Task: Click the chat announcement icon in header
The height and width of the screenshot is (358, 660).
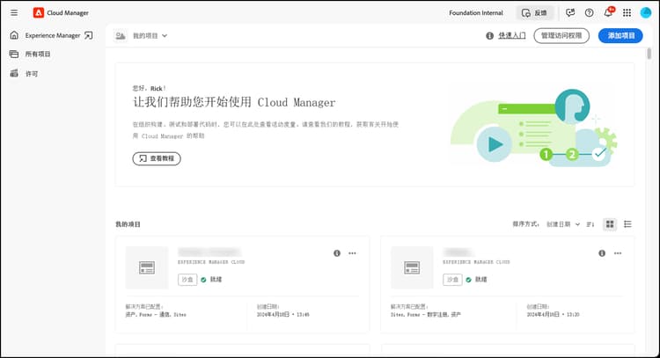Action: (570, 12)
